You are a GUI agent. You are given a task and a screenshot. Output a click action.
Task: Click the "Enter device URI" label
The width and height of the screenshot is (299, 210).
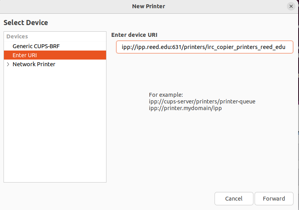click(134, 35)
